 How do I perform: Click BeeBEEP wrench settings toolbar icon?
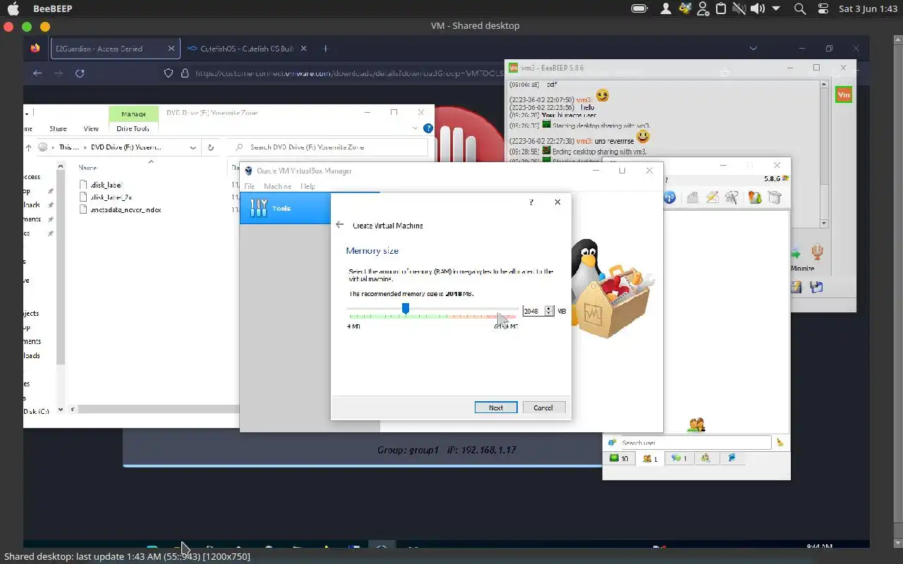pos(732,197)
